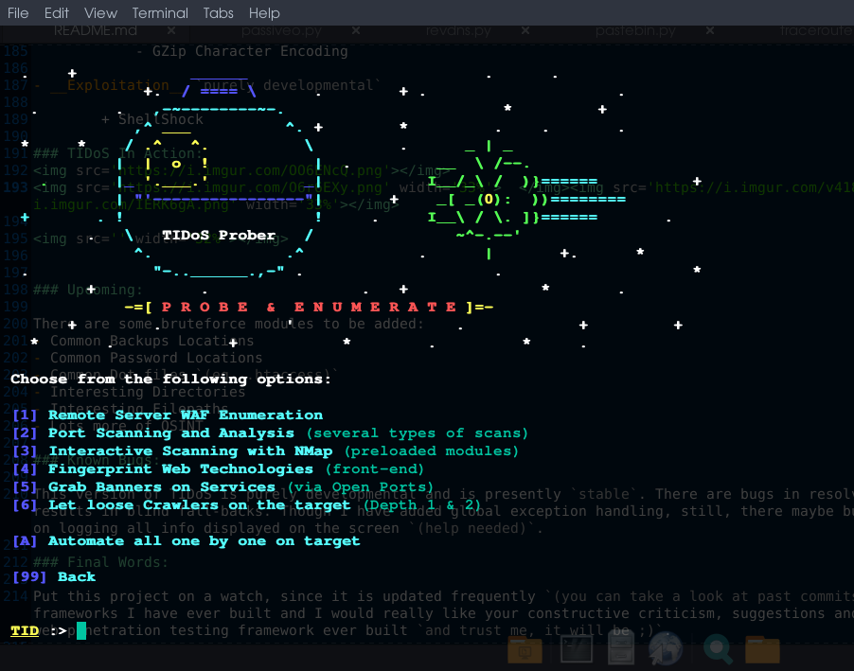Click the TID prompt input cursor
Viewport: 854px width, 671px height.
click(x=81, y=630)
